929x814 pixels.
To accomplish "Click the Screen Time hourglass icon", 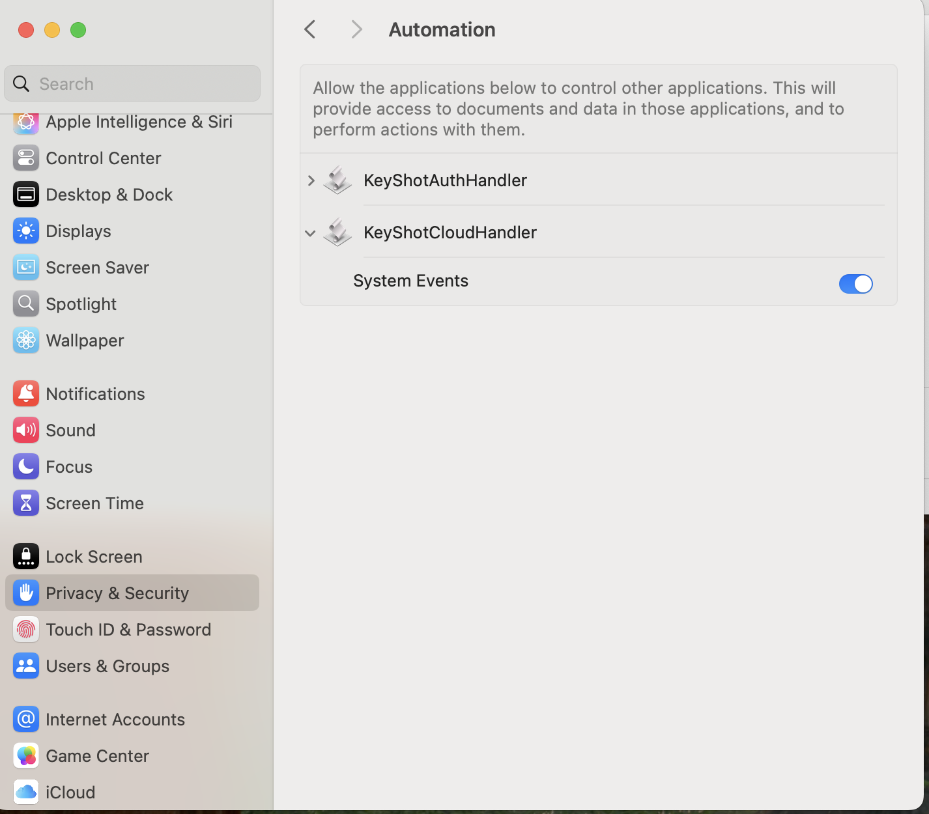I will (26, 503).
